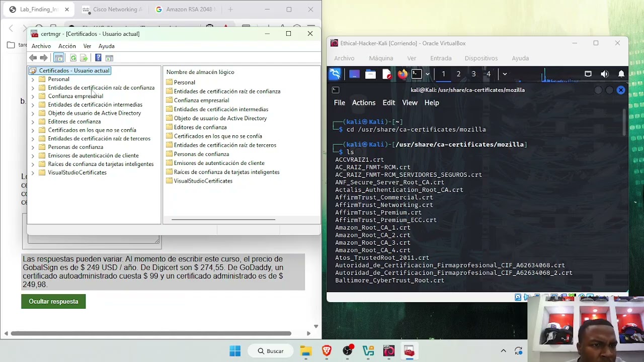Click the display icon in the Kali panel
The height and width of the screenshot is (362, 644).
click(588, 74)
